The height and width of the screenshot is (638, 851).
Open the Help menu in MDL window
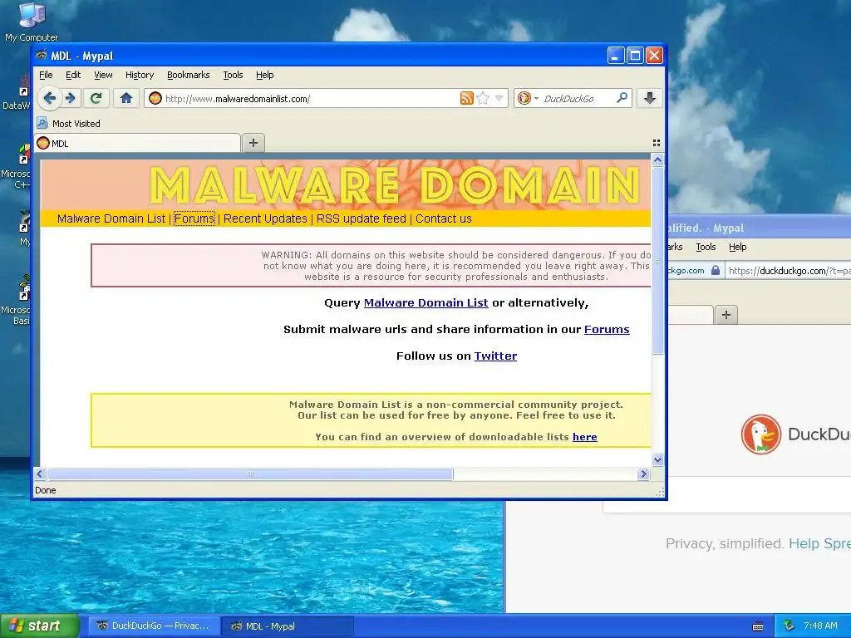pyautogui.click(x=265, y=75)
